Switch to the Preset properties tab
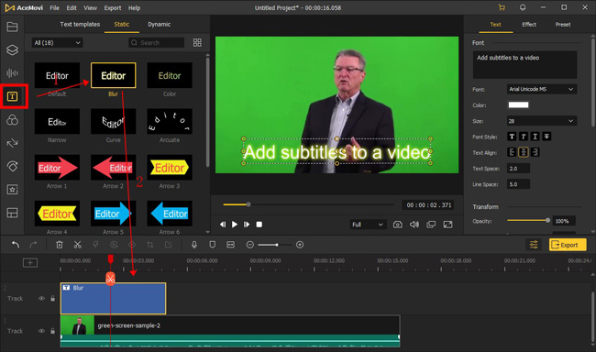596x352 pixels. click(563, 25)
